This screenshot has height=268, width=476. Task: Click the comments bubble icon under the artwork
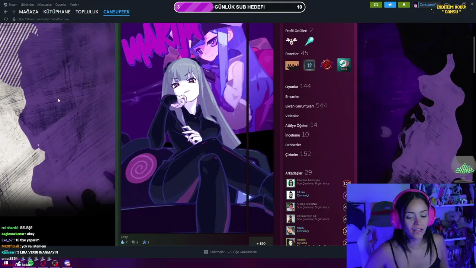(x=134, y=242)
